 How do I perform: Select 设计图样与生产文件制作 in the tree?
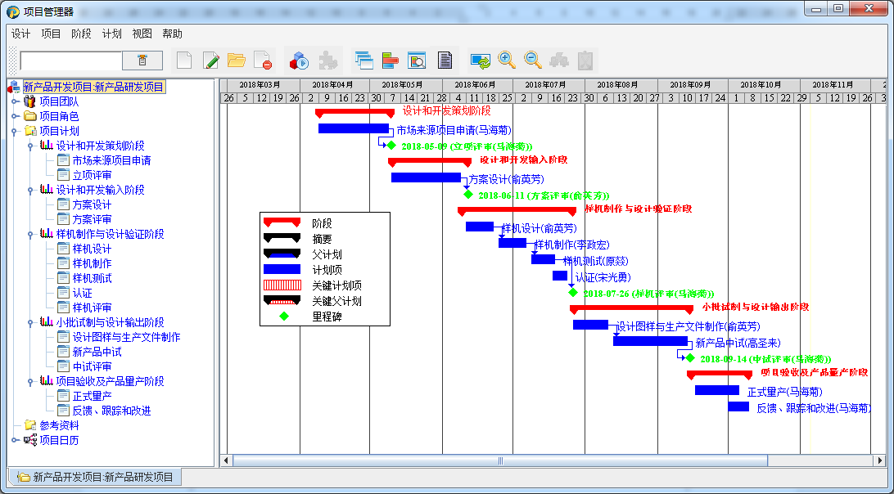tap(127, 337)
